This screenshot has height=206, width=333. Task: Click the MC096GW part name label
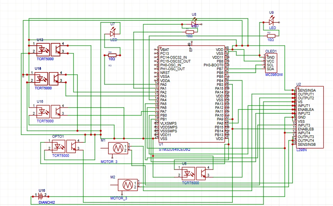coord(274,75)
